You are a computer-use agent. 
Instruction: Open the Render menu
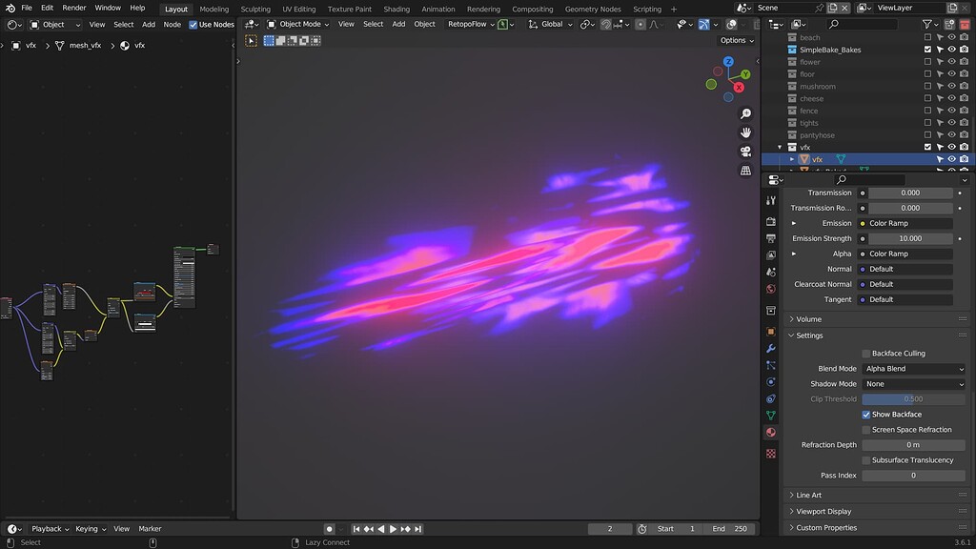(73, 8)
